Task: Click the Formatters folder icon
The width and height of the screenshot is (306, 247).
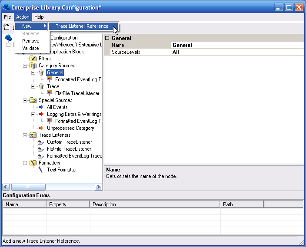Action: [33, 163]
